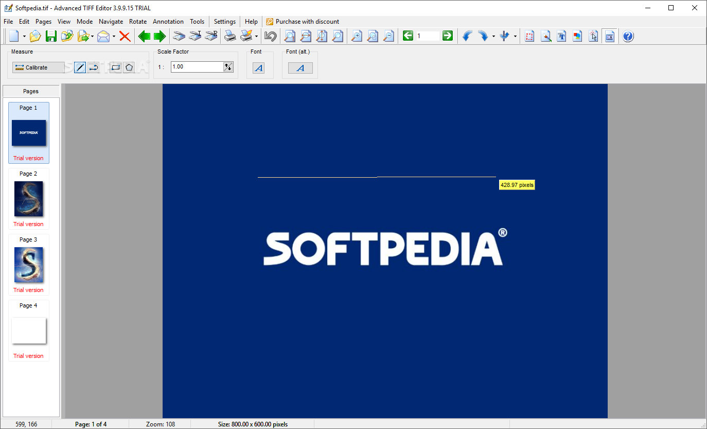Select the Page 3 thumbnail

29,265
